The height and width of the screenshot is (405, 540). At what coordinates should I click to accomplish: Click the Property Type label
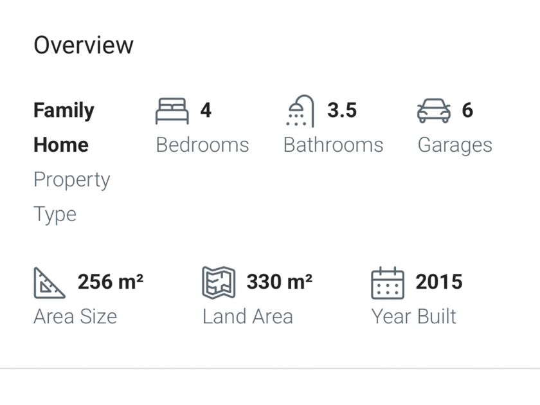pyautogui.click(x=71, y=197)
